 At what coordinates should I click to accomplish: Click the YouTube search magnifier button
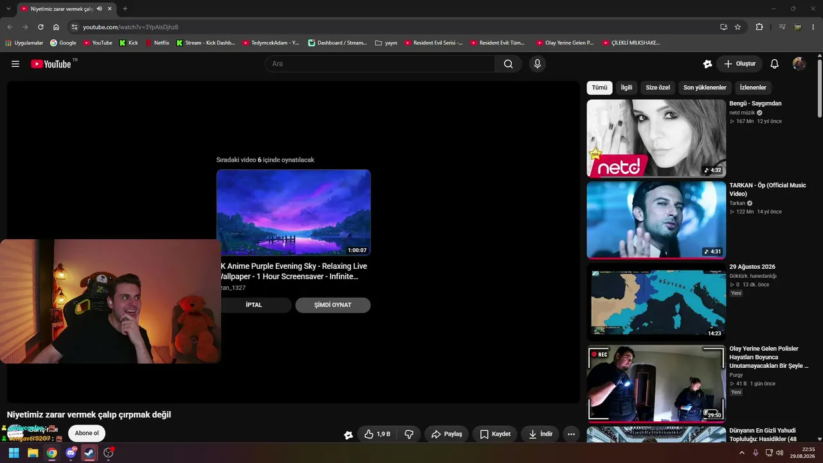(509, 64)
